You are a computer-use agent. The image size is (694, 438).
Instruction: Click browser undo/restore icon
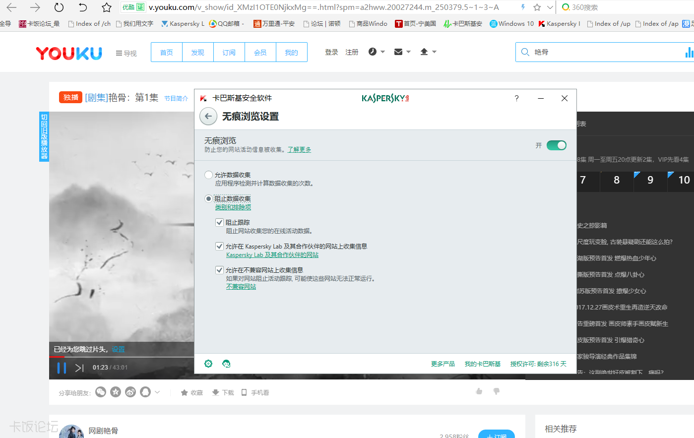[83, 7]
